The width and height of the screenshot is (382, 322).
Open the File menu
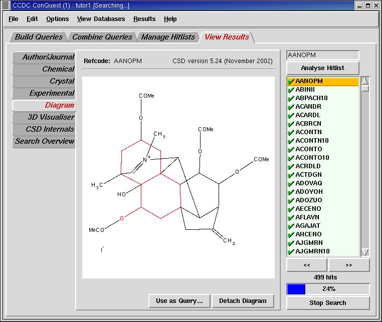pyautogui.click(x=14, y=19)
